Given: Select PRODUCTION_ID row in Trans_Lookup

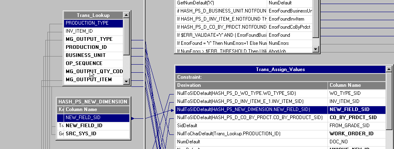Looking at the screenshot, I should tap(94, 47).
